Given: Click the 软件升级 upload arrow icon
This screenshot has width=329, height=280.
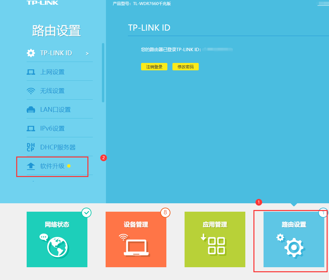Looking at the screenshot, I should (x=31, y=166).
